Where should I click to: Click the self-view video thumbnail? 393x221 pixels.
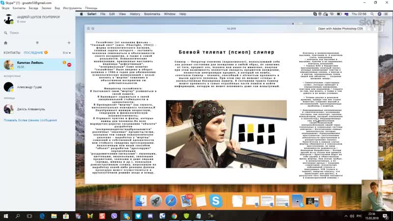377,195
